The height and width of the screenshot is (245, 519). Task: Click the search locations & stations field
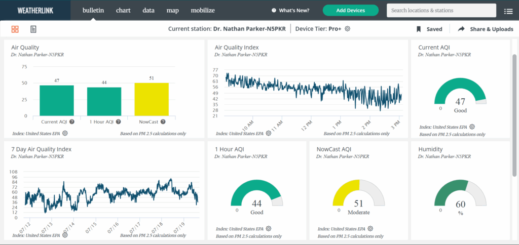pos(441,10)
